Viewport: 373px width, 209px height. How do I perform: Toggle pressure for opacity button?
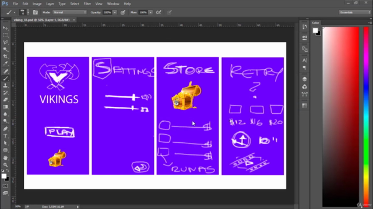(x=123, y=13)
